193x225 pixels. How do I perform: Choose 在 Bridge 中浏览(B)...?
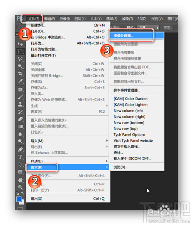[x=68, y=37]
